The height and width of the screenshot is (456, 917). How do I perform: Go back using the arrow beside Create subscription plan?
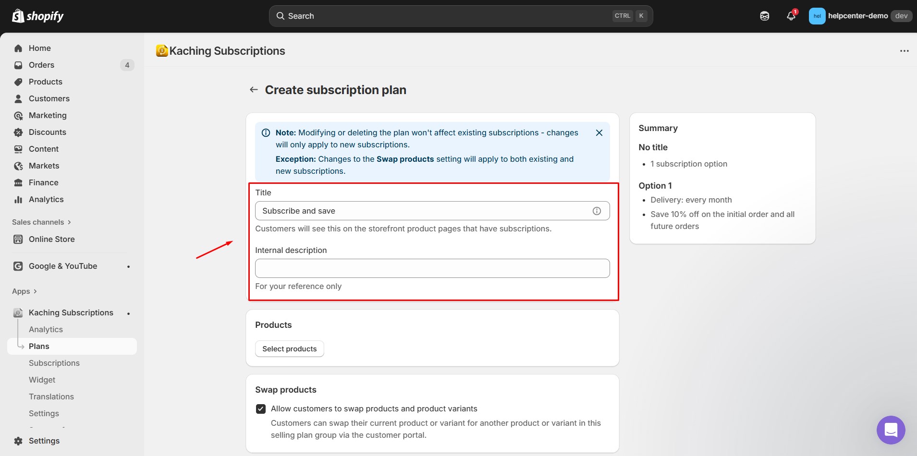click(x=254, y=90)
